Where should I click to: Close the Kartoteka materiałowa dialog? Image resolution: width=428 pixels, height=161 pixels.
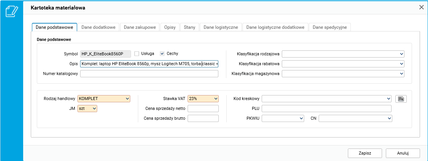[421, 7]
